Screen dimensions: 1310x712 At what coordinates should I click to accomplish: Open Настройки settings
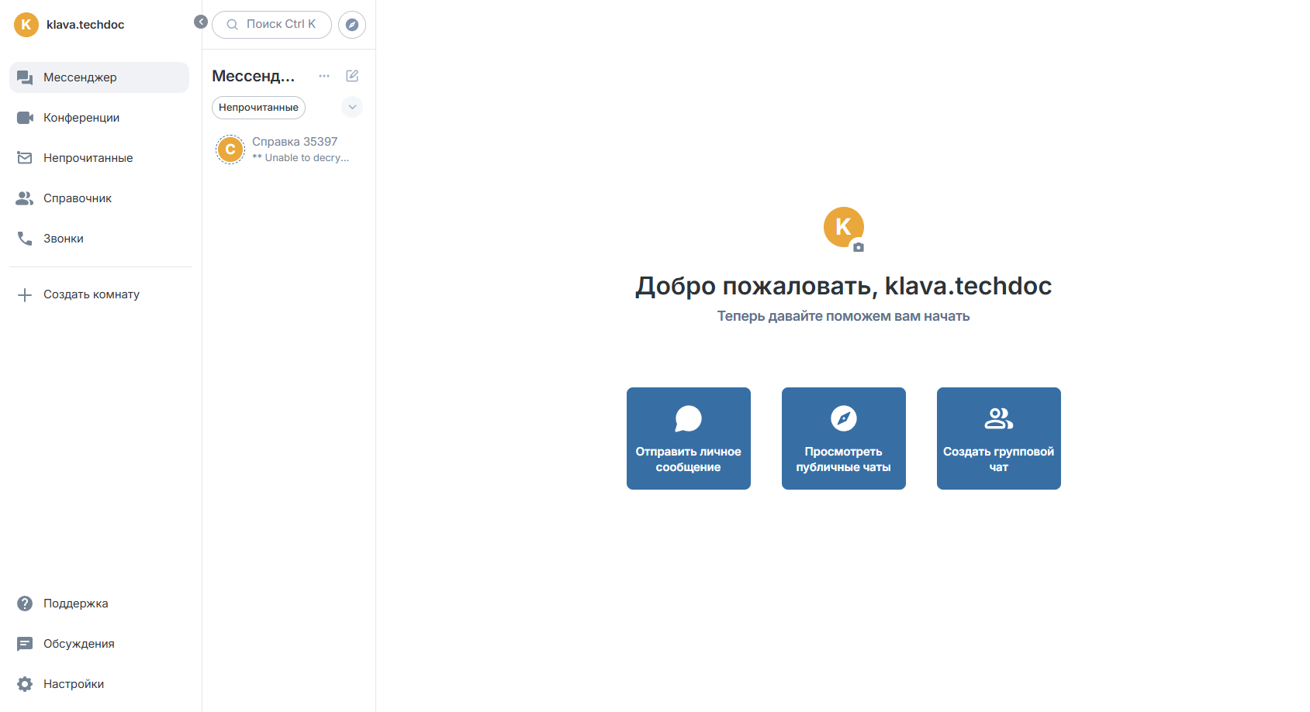click(x=99, y=684)
